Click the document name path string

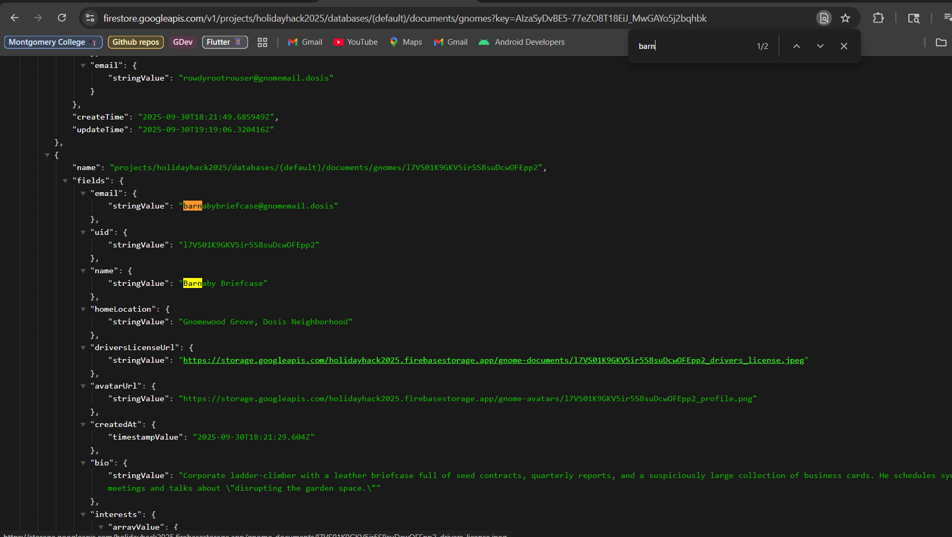[326, 167]
